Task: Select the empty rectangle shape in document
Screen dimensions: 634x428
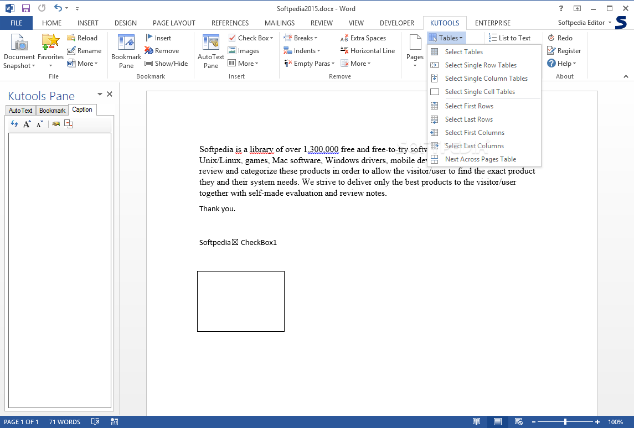Action: pos(240,301)
